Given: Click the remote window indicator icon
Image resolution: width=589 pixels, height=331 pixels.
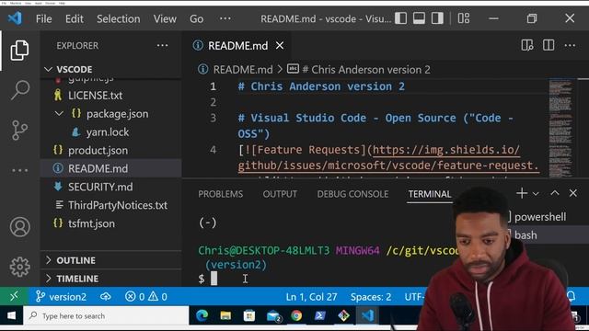Looking at the screenshot, I should point(14,296).
